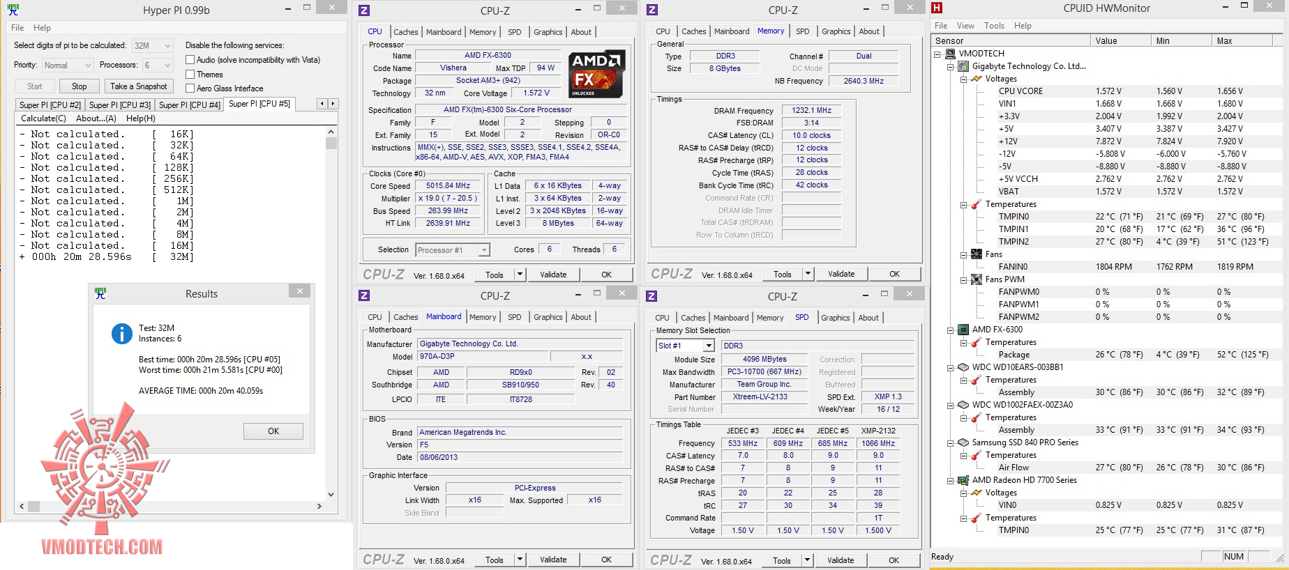
Task: Click the AMD FX-6300 chip icon
Action: [963, 330]
